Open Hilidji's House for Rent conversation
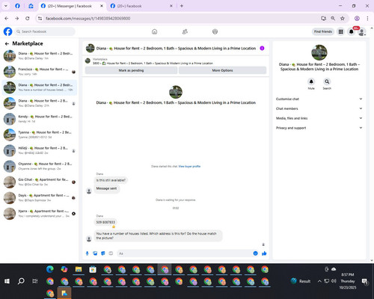Image resolution: width=374 pixels, height=299 pixels. coord(40,150)
